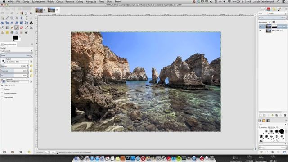Select the Alignment tool

(26, 18)
